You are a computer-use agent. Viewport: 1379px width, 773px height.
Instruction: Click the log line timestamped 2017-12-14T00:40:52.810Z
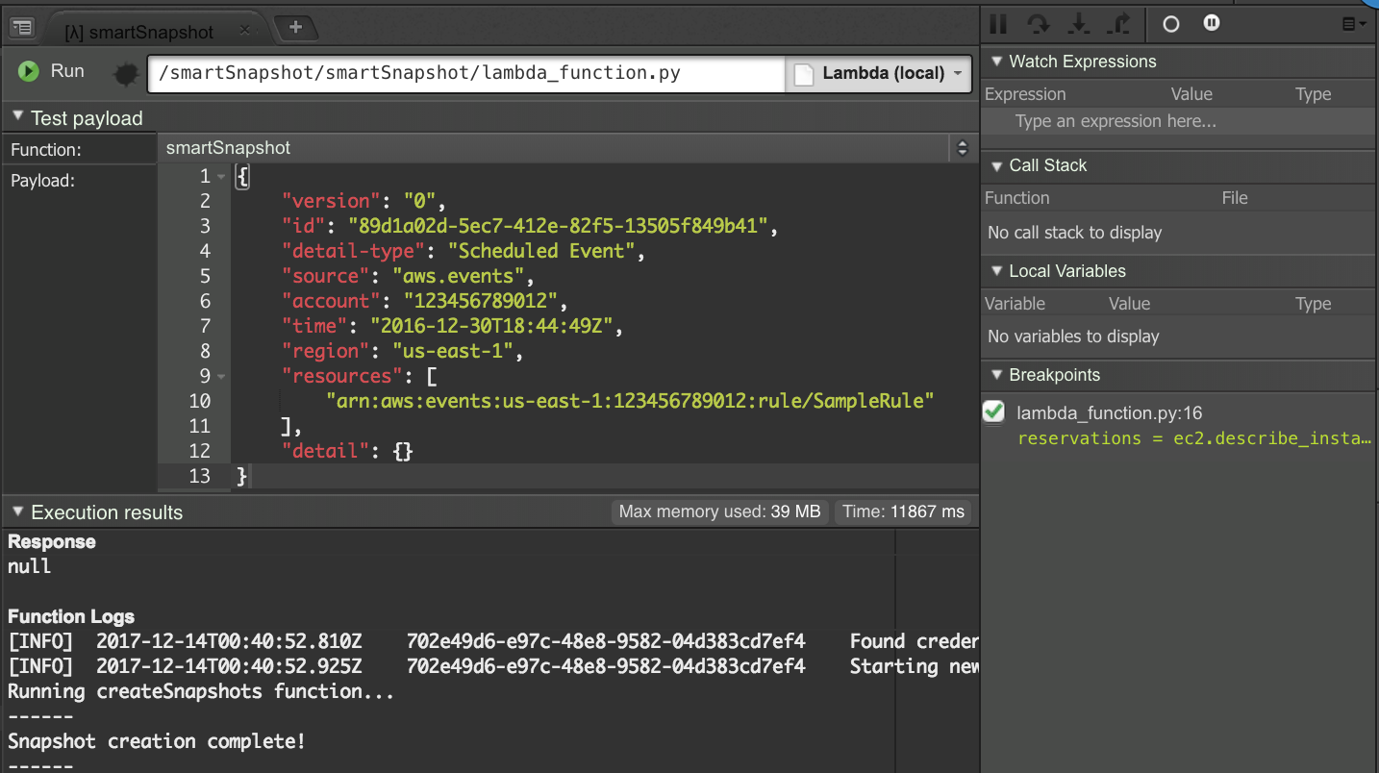492,641
